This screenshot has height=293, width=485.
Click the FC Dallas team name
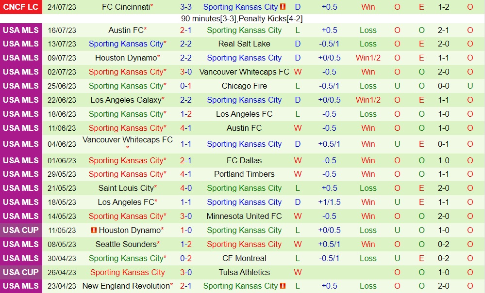[244, 160]
